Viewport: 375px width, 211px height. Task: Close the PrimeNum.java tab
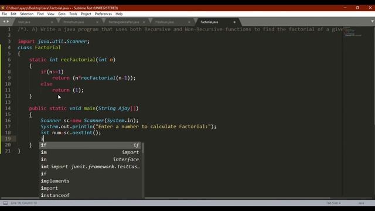point(97,22)
